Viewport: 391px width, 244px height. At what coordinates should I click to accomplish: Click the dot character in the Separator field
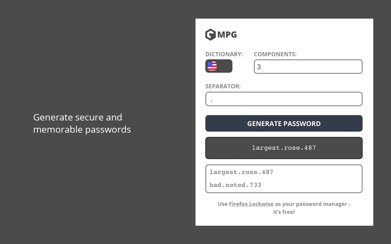[x=211, y=100]
